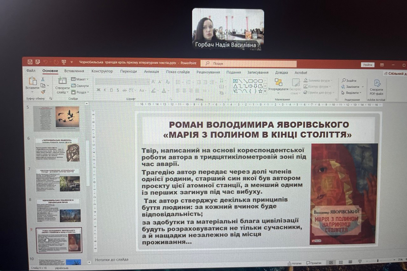Open the font name combo box
Screen dimensions: 407x271
116,82
